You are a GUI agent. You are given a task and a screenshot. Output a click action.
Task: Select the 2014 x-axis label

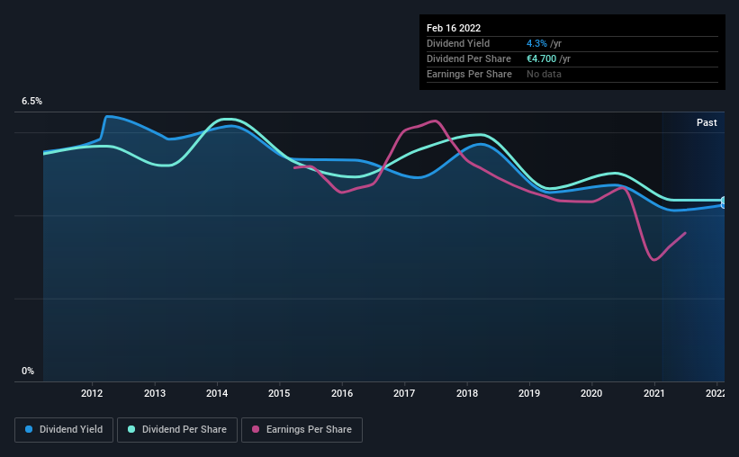217,393
